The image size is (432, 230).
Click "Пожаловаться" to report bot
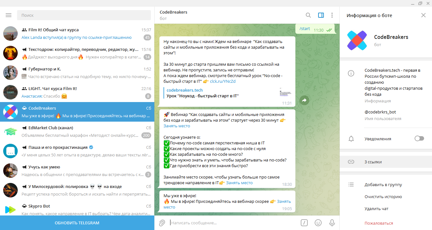click(379, 223)
